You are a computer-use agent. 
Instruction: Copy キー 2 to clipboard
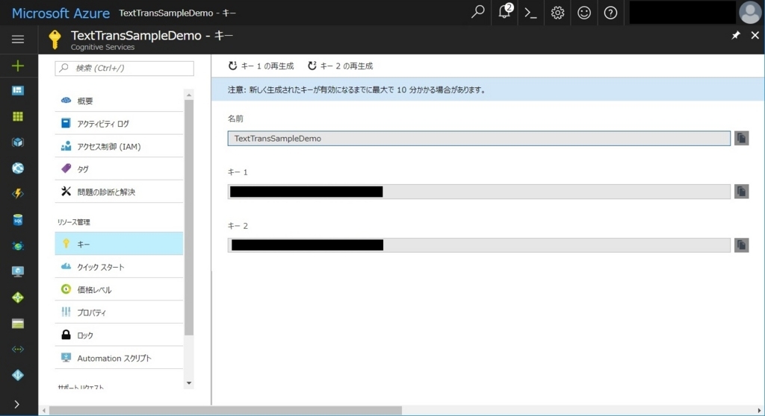tap(742, 245)
